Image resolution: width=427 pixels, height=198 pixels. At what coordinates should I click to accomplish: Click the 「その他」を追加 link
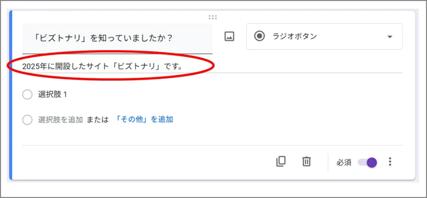pos(143,119)
